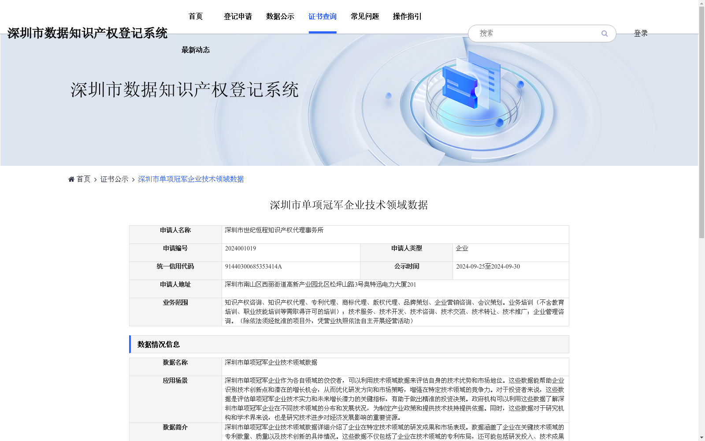This screenshot has width=705, height=441.
Task: Click the 数据名称 label cell
Action: pyautogui.click(x=175, y=367)
